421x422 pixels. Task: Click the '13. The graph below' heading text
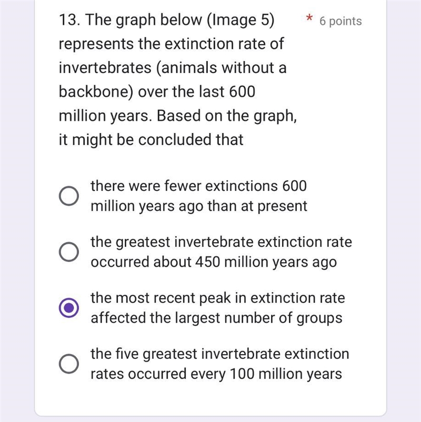[131, 20]
